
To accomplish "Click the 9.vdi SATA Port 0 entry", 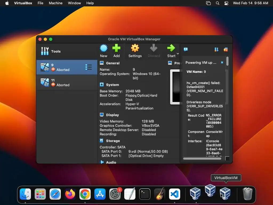I will (x=148, y=152).
